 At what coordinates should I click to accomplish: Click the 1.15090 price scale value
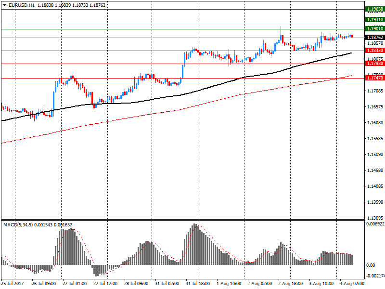[375, 155]
